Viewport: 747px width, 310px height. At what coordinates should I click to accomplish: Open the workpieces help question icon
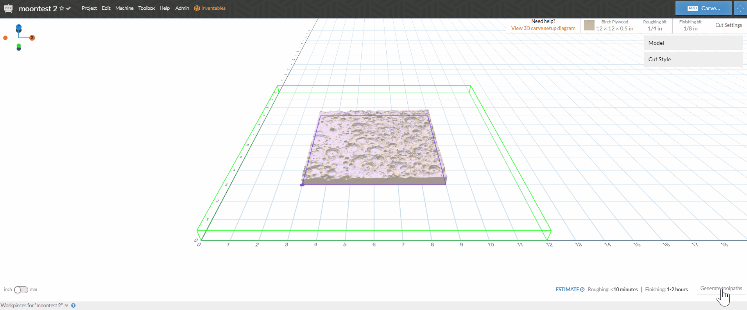point(73,306)
